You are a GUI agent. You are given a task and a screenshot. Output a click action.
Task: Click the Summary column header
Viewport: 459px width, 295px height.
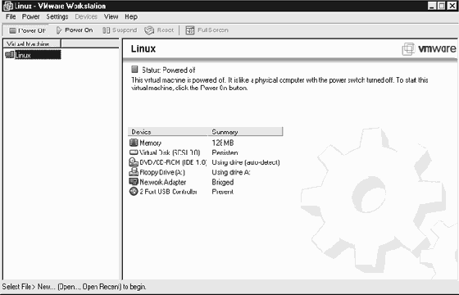click(245, 132)
